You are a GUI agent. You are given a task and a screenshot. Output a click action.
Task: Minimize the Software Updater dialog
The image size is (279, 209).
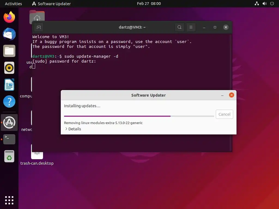tap(222, 95)
